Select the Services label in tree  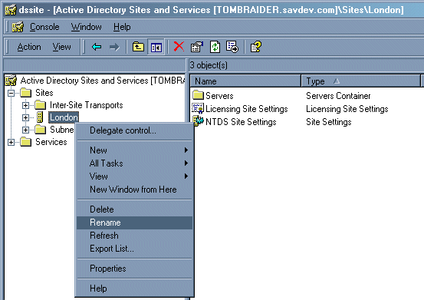(51, 142)
